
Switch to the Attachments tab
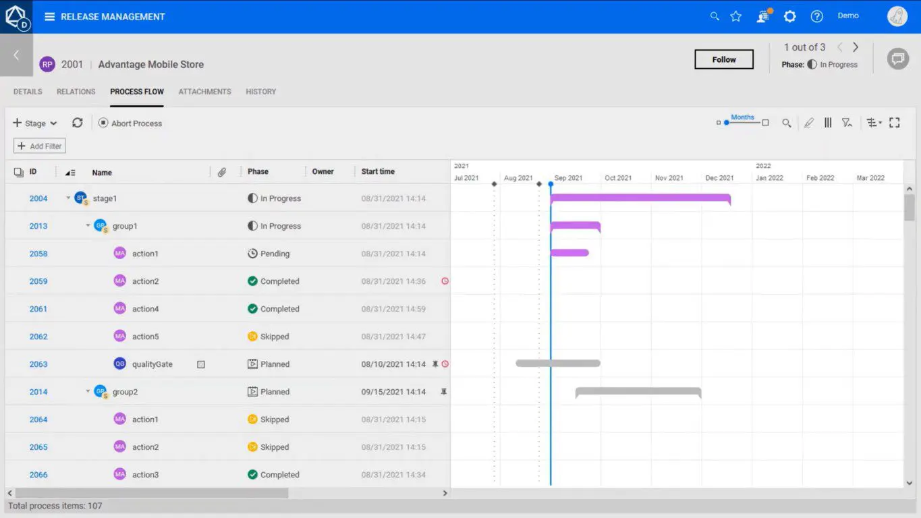point(205,92)
